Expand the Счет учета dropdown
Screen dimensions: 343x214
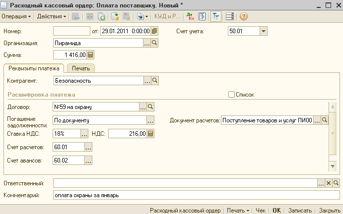(264, 31)
